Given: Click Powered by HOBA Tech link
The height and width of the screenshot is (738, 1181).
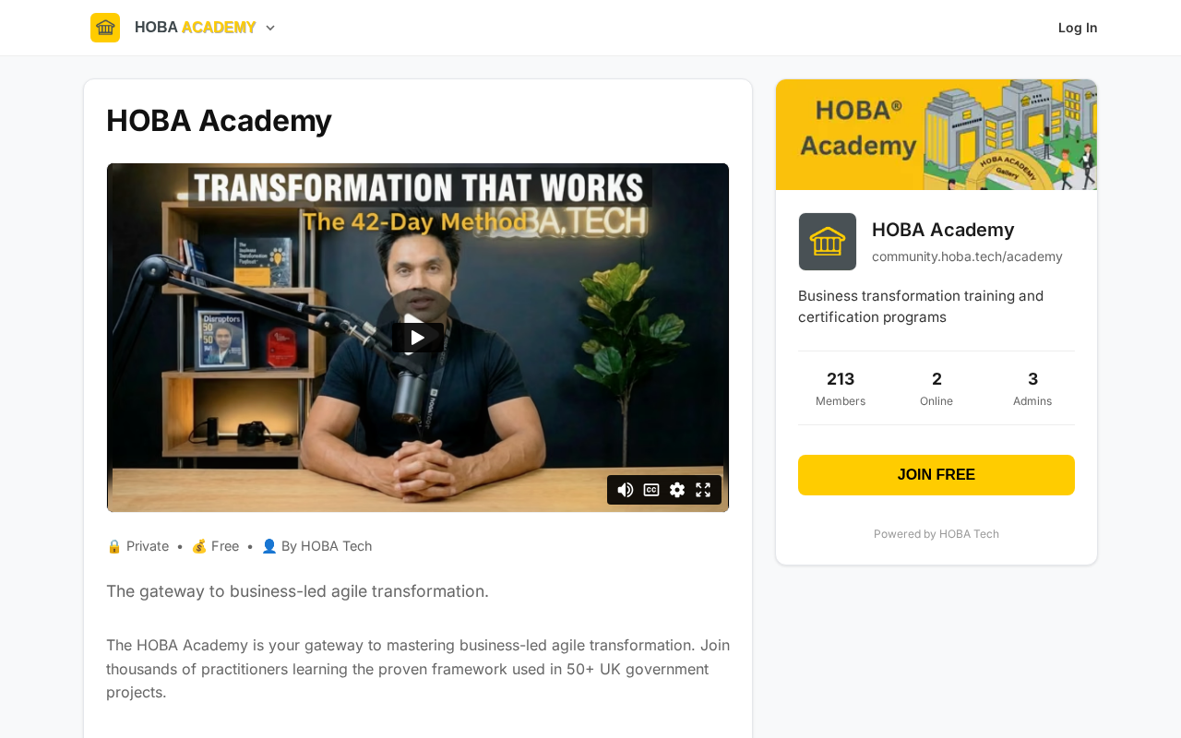Looking at the screenshot, I should point(936,534).
